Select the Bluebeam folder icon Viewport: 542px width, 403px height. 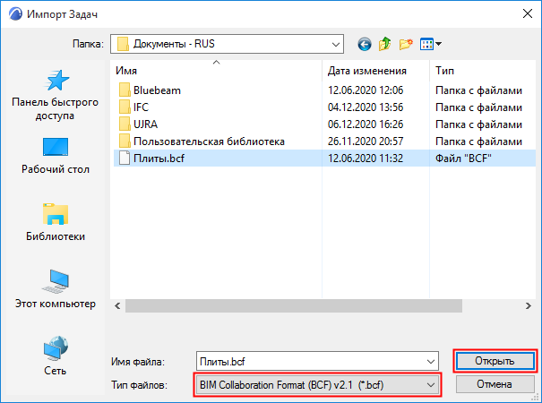tap(125, 90)
